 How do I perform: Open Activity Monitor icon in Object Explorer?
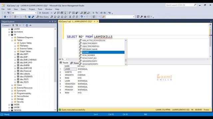30,25
